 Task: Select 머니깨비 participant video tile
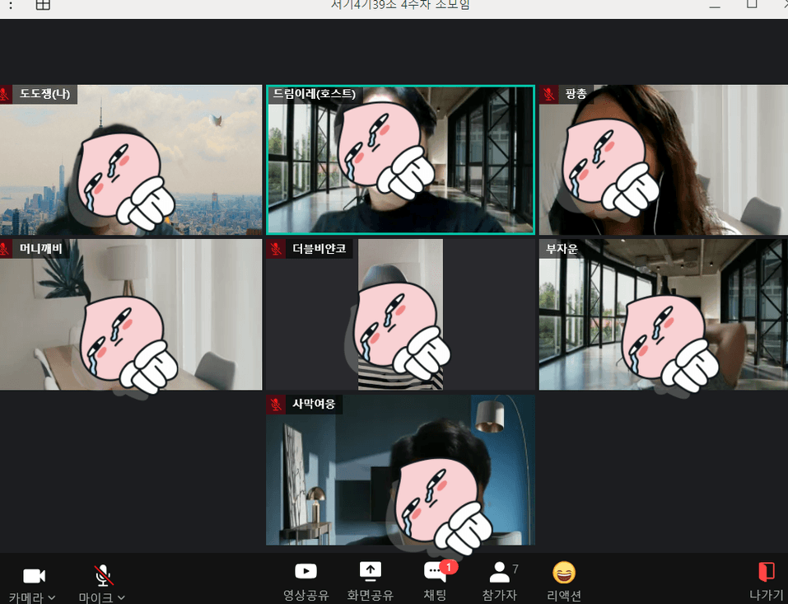(x=131, y=314)
